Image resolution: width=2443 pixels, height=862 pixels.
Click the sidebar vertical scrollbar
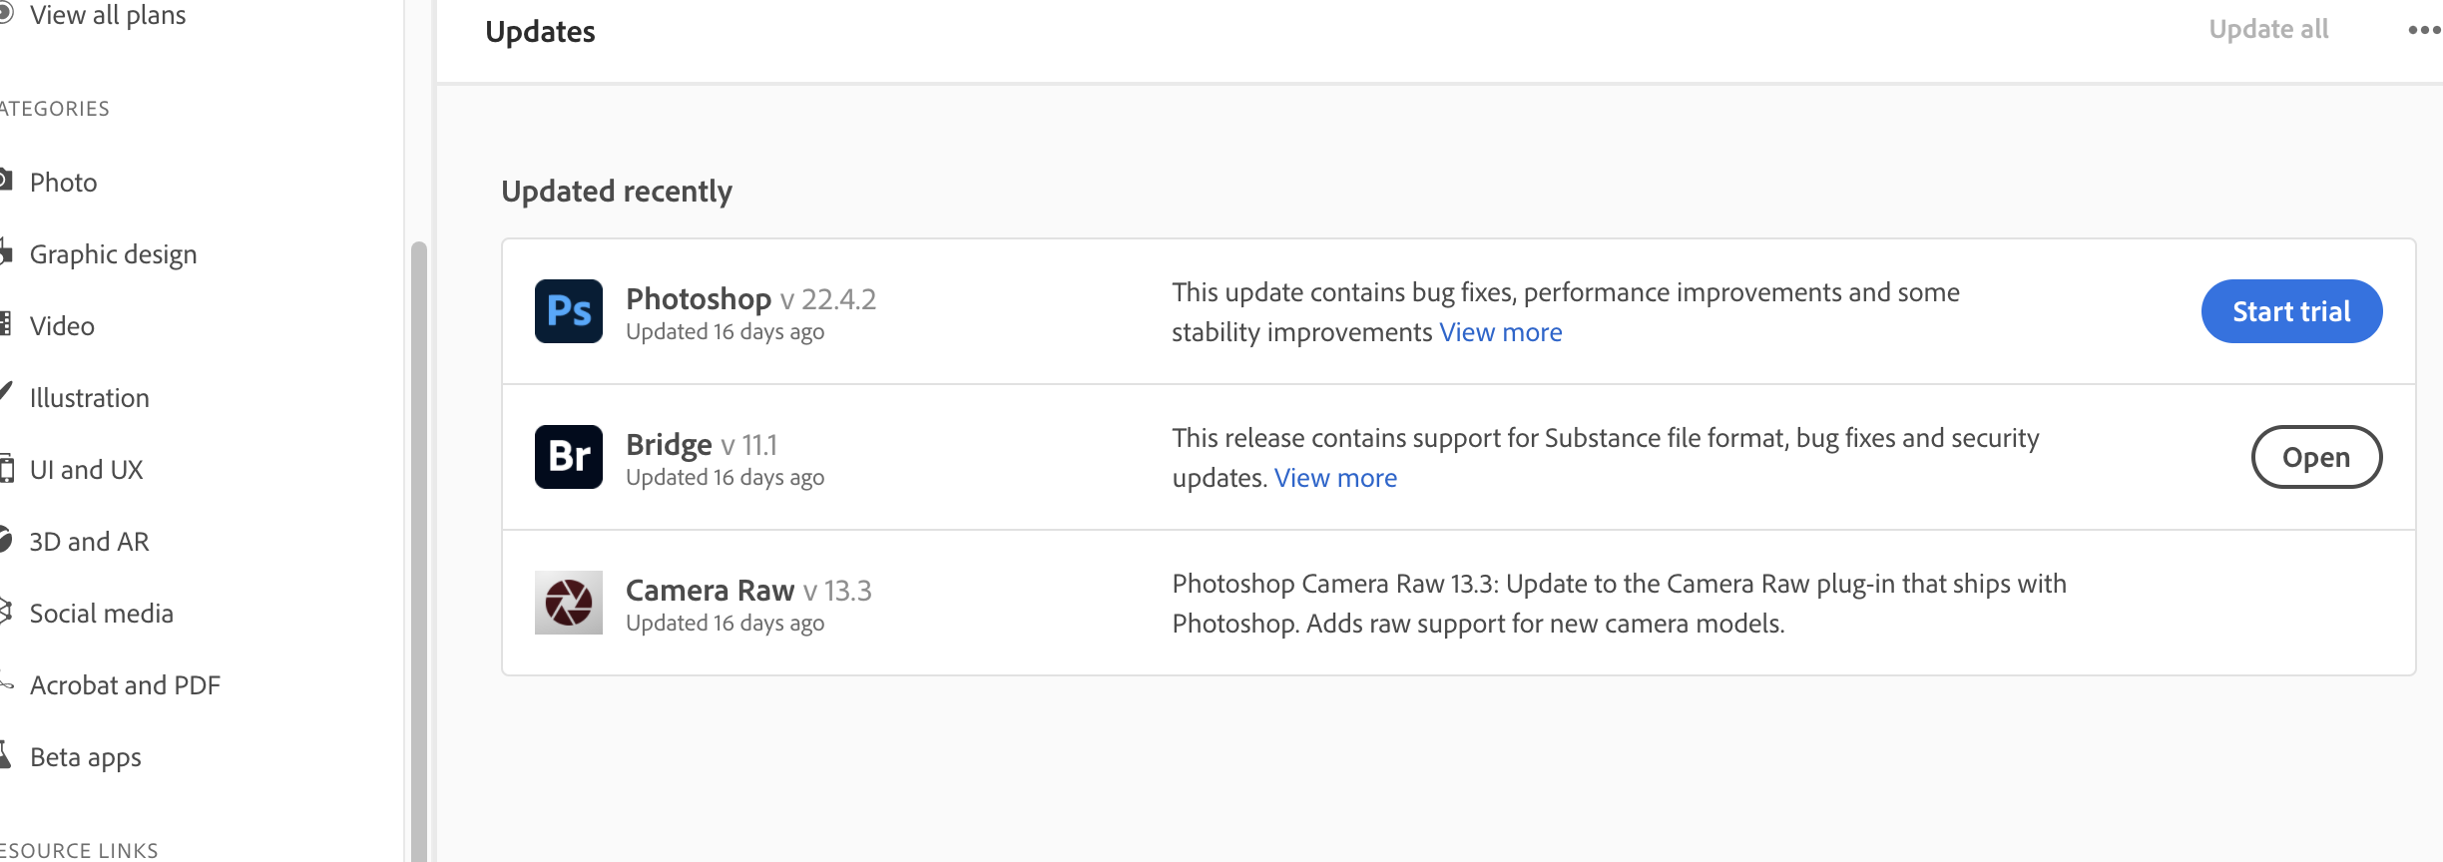[419, 549]
